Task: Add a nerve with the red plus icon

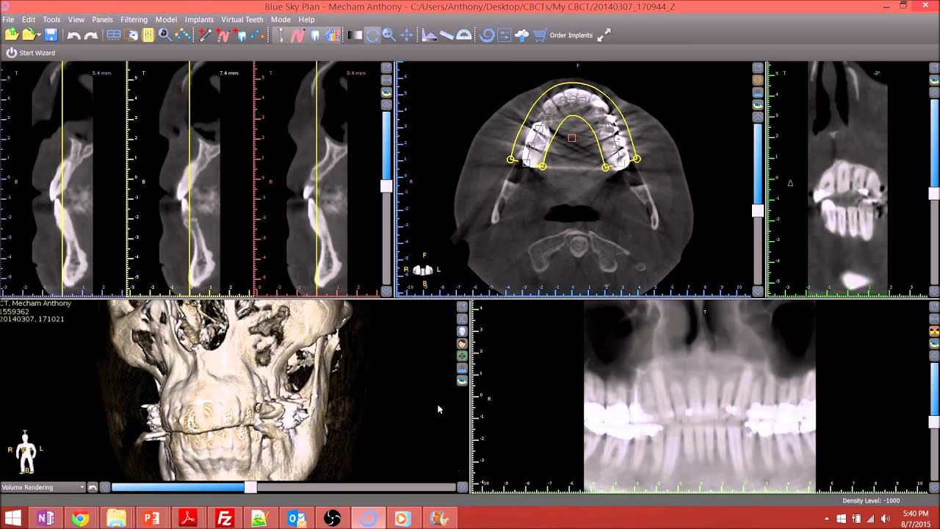Action: pyautogui.click(x=223, y=35)
